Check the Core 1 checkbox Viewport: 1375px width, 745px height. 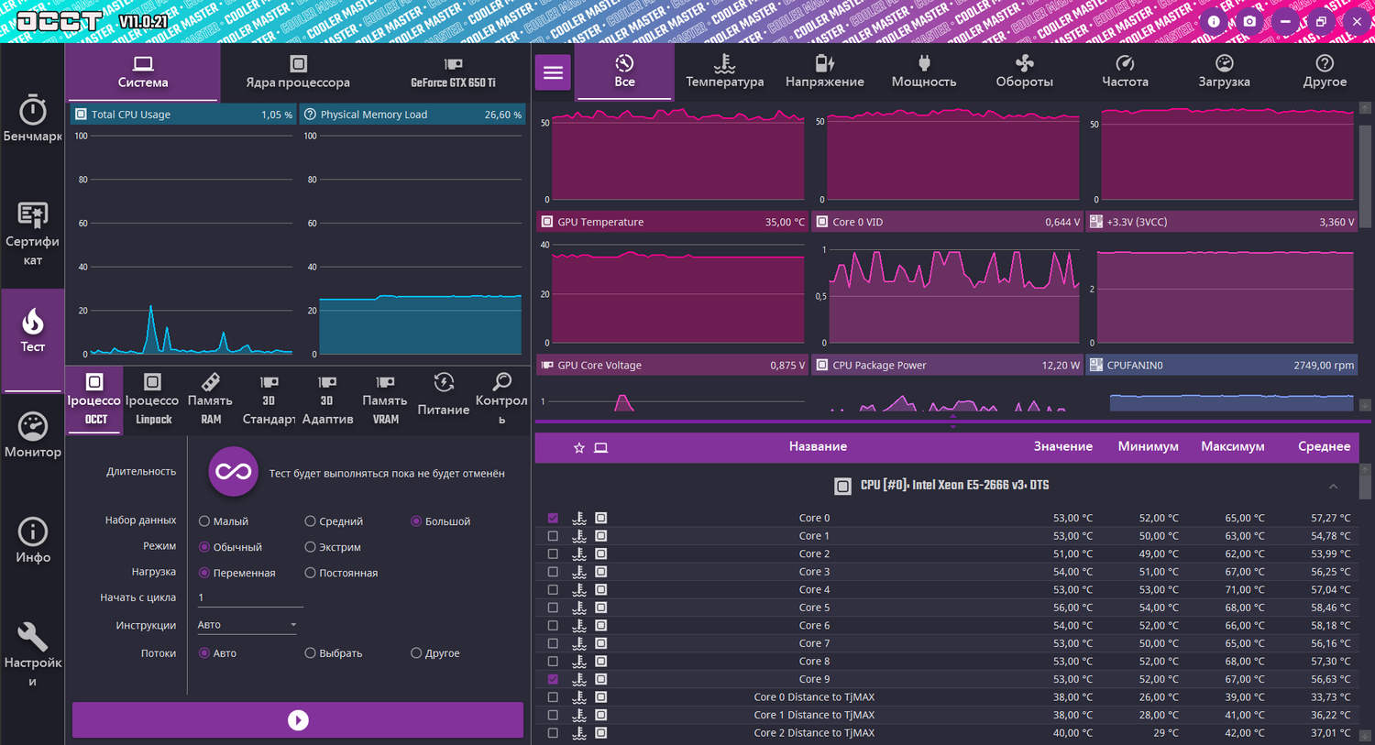coord(553,536)
